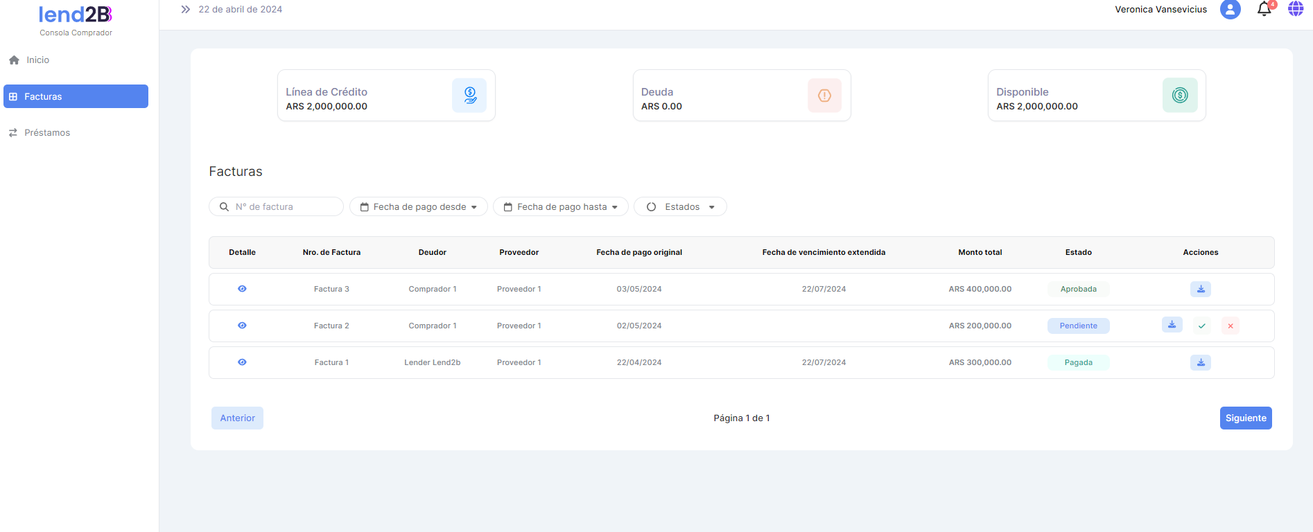The height and width of the screenshot is (532, 1313).
Task: Download the Factura 3 invoice file
Action: (x=1200, y=289)
